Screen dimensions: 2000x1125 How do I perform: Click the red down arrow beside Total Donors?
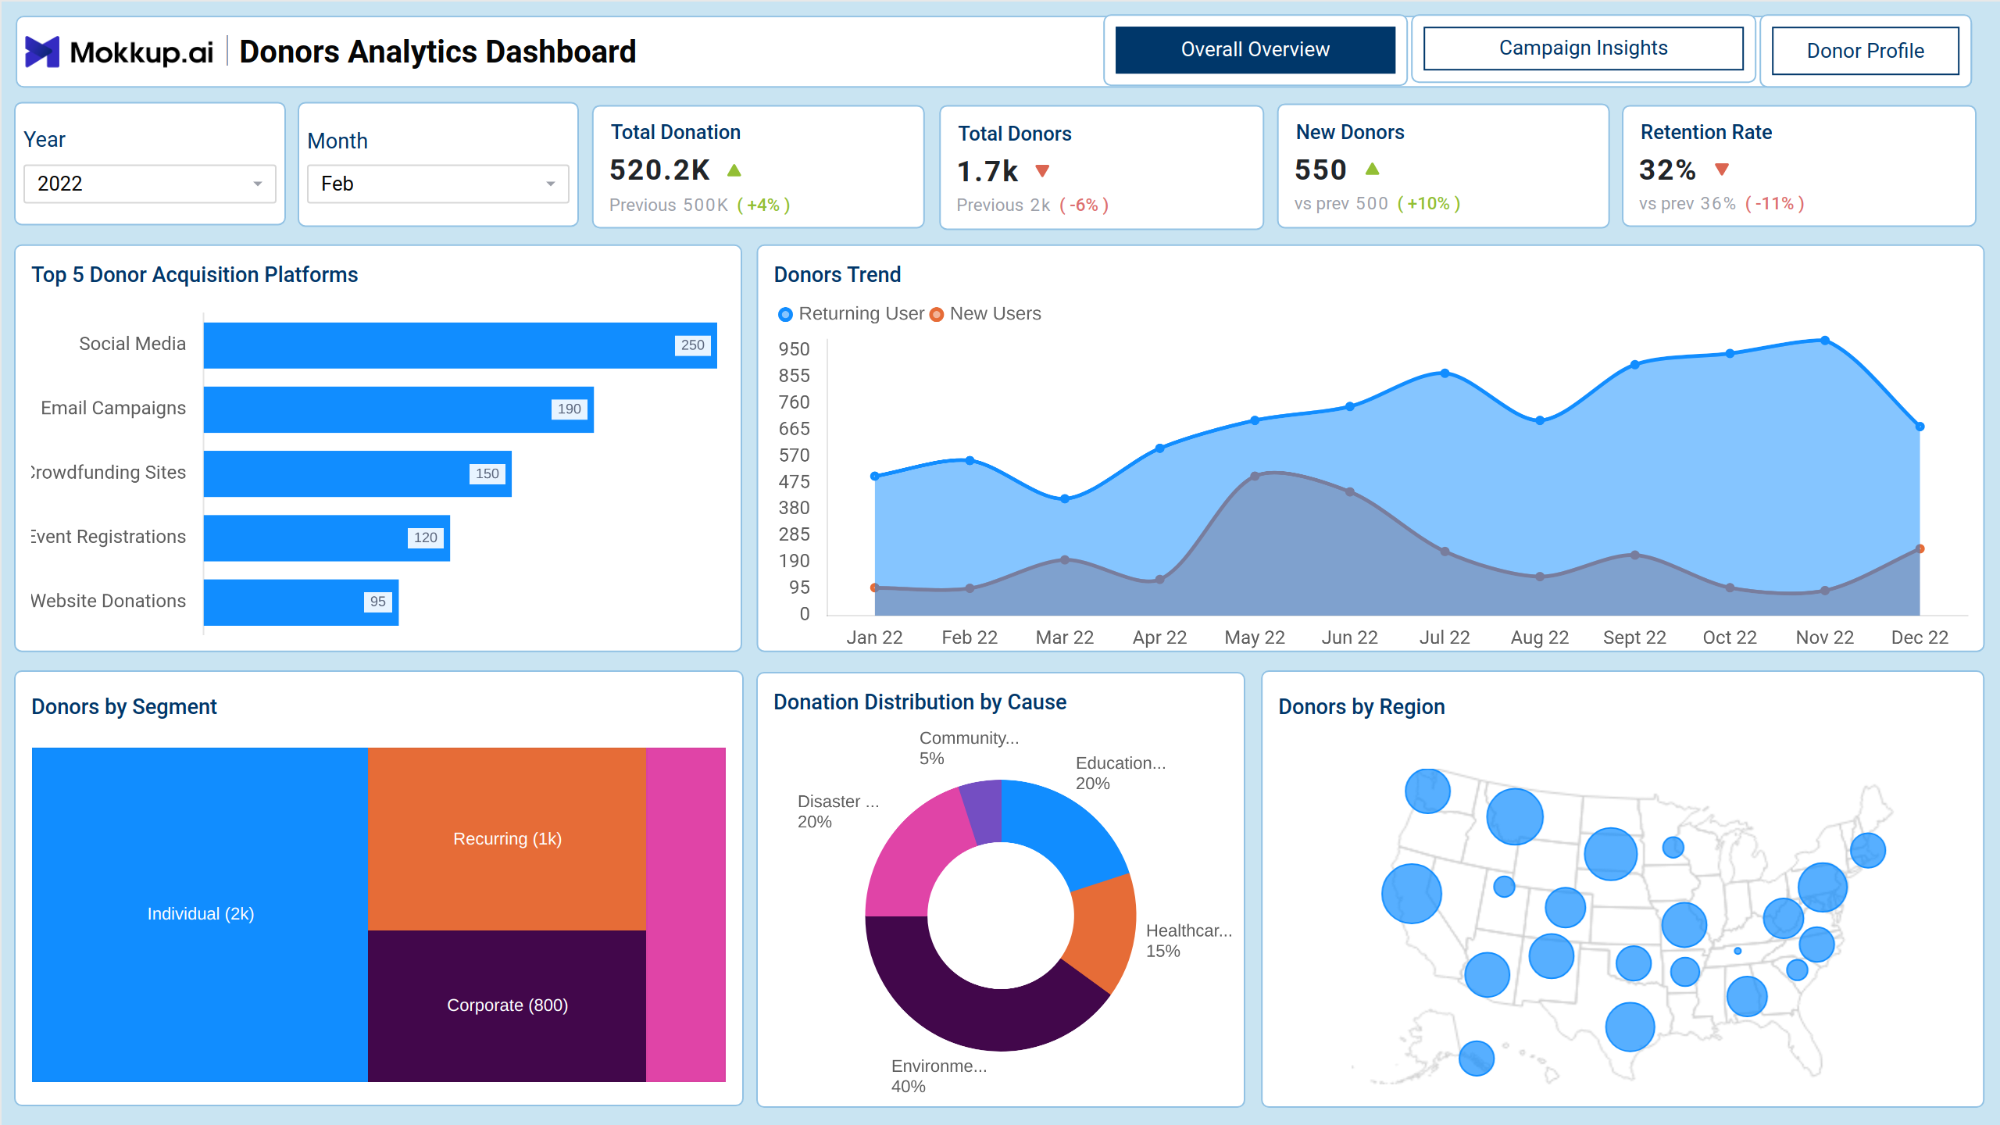(1042, 170)
